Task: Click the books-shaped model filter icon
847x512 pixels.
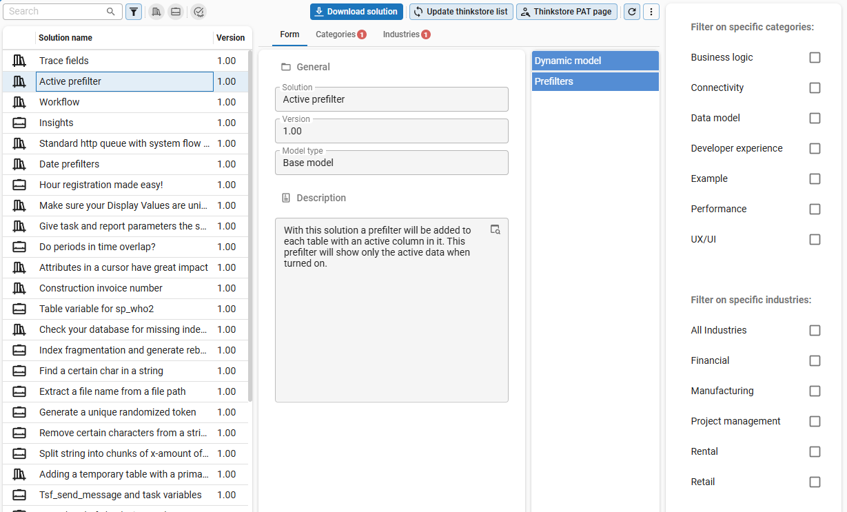Action: 156,12
